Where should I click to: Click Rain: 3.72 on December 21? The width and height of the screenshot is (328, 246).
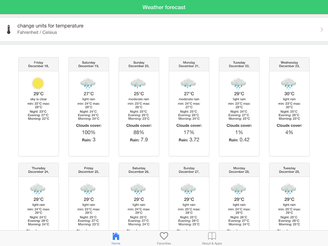189,140
